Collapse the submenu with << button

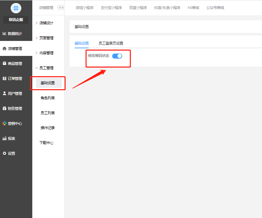coord(61,8)
